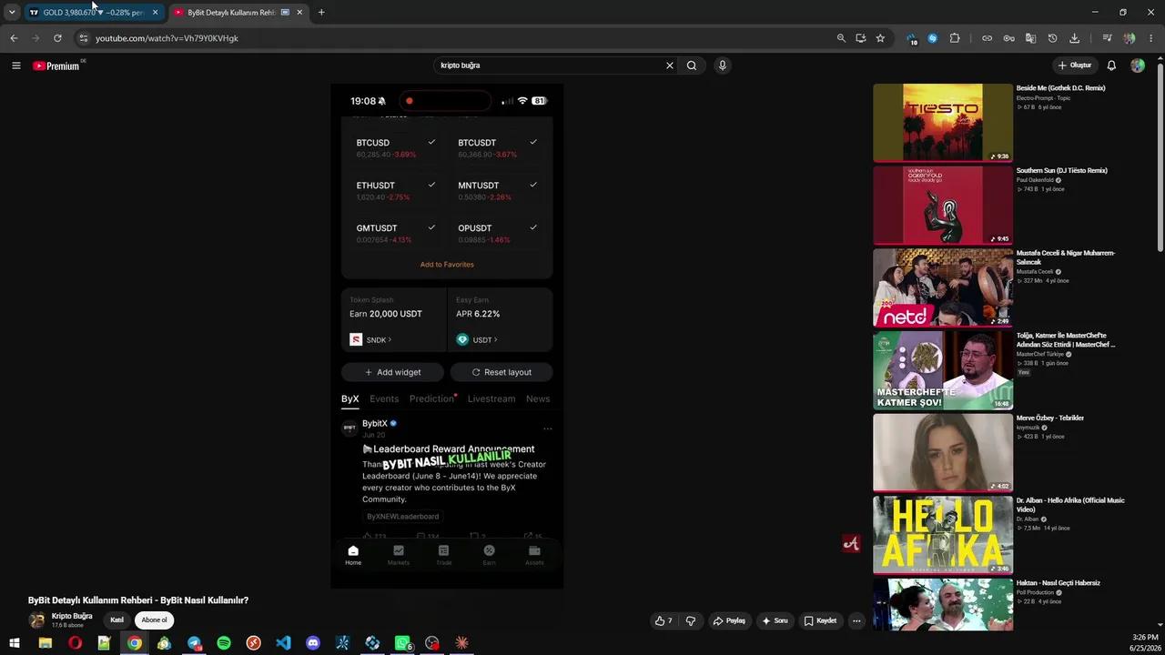This screenshot has height=655, width=1165.
Task: Open Haktan Nasıl Geçti Habersiz title
Action: [1058, 583]
